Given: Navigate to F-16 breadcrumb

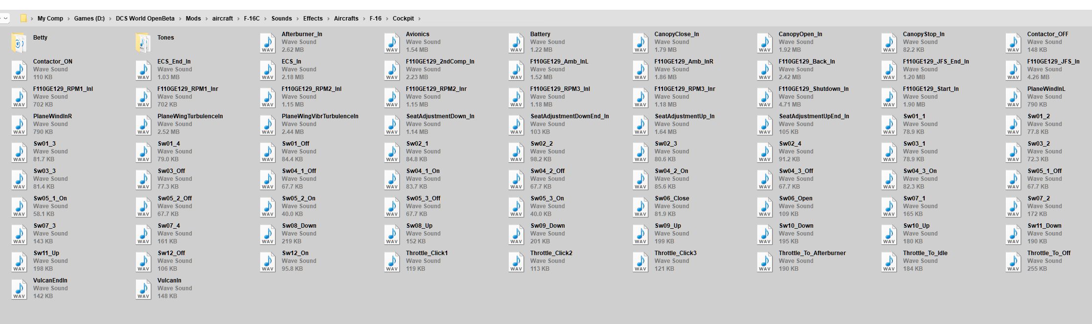Looking at the screenshot, I should [376, 19].
